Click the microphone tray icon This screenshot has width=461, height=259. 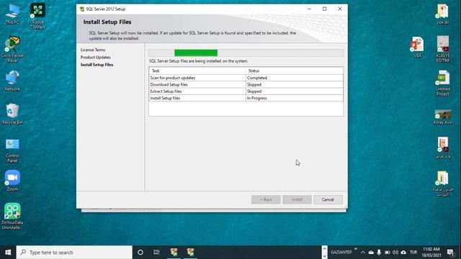tap(379, 253)
